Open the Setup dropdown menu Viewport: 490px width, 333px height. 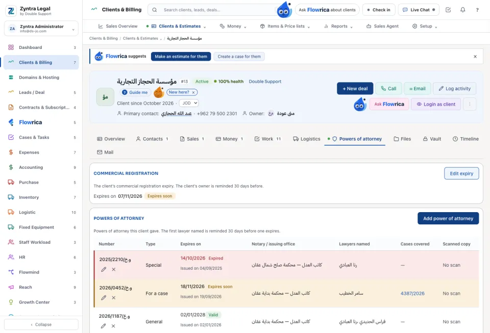click(425, 26)
